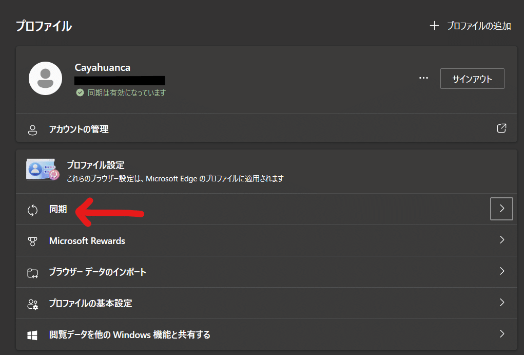Image resolution: width=524 pixels, height=355 pixels.
Task: Click the person icon beside アカウントの管理
Action: pos(32,130)
